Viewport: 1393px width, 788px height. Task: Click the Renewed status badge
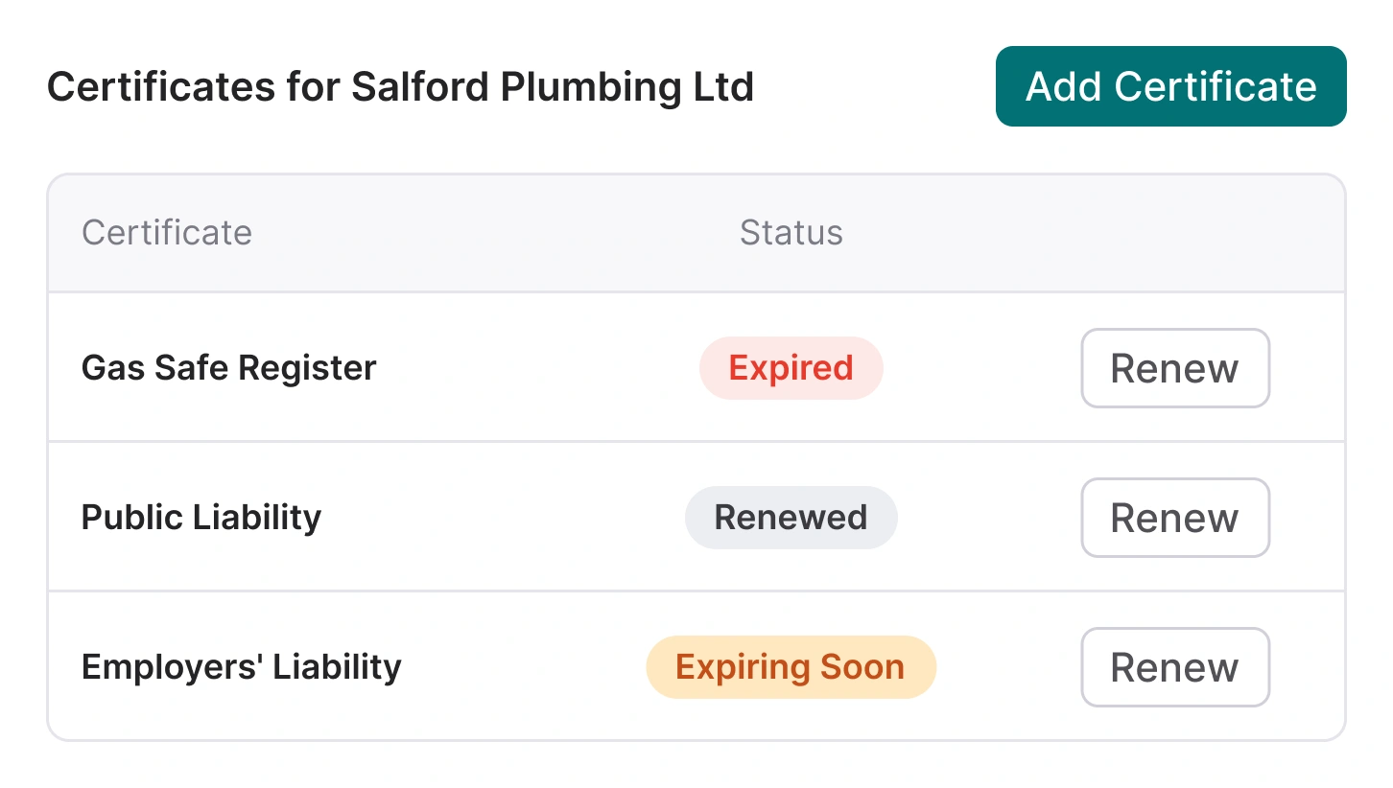[x=791, y=518]
